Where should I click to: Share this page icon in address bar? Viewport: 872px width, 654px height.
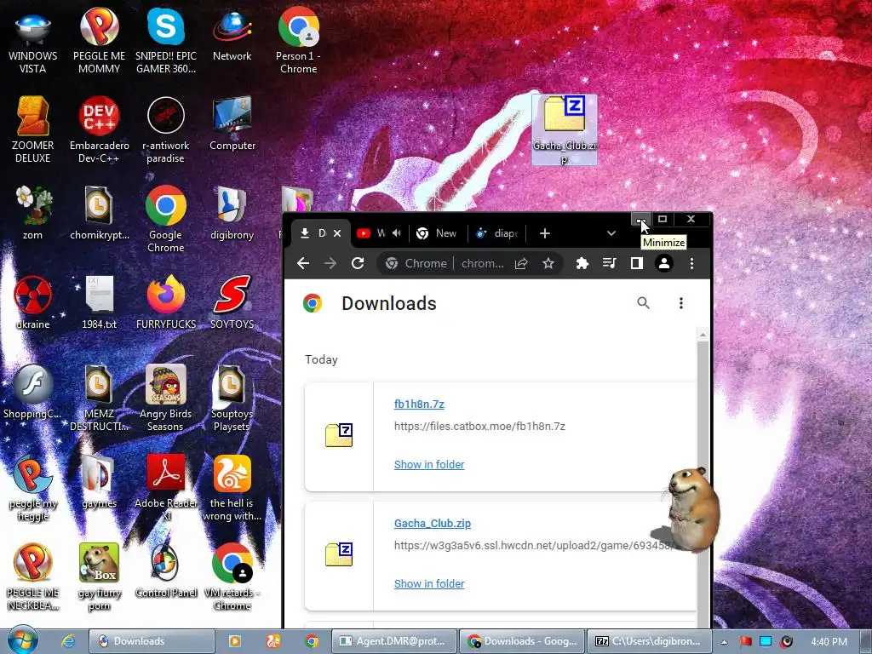tap(521, 263)
